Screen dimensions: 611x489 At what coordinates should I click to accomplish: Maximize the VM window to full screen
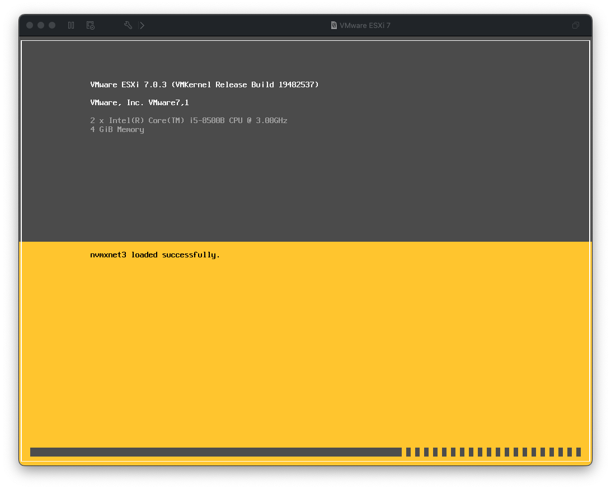click(52, 25)
